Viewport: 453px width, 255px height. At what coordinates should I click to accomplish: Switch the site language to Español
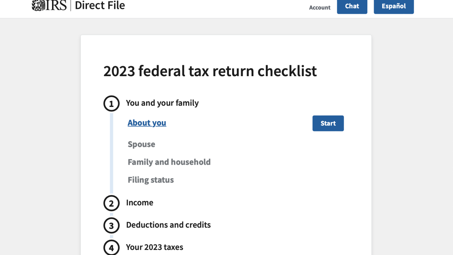tap(394, 6)
